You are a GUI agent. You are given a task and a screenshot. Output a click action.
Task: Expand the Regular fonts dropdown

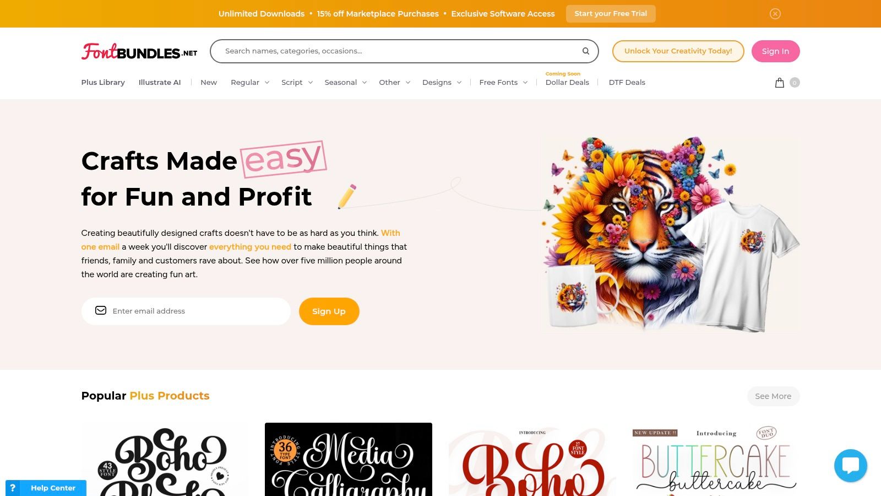coord(250,83)
